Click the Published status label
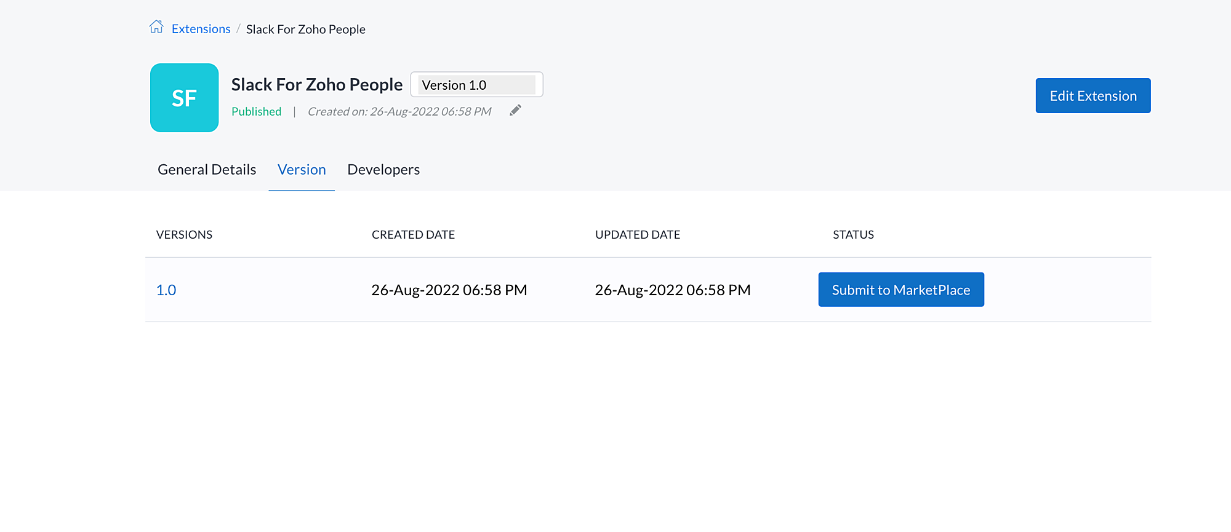The height and width of the screenshot is (532, 1231). pos(256,111)
